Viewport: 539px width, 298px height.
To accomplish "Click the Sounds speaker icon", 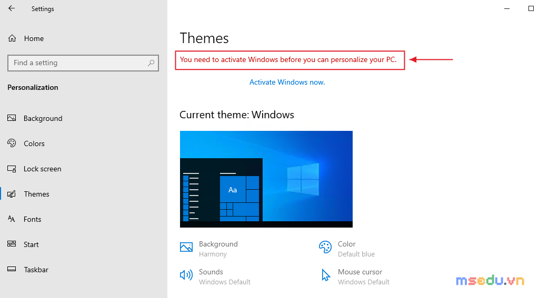I will (186, 275).
